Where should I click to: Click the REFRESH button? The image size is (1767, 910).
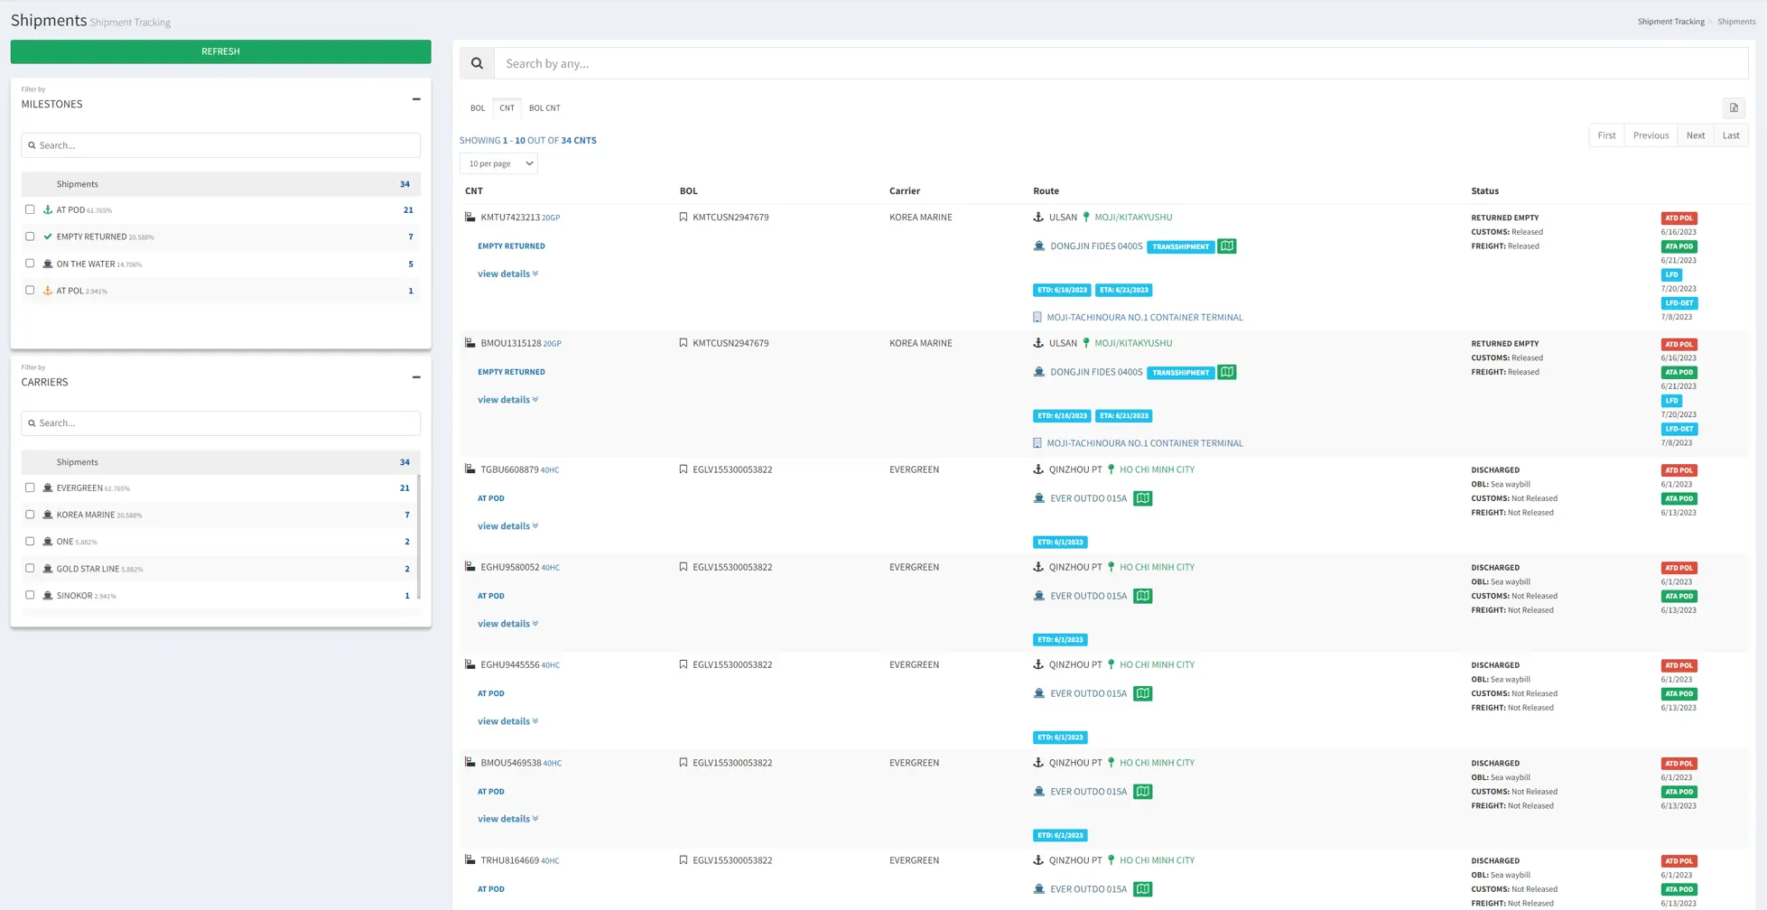pyautogui.click(x=219, y=51)
